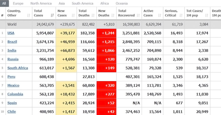Click the Serious, Critical sort icon
221x115 pixels.
click(180, 15)
